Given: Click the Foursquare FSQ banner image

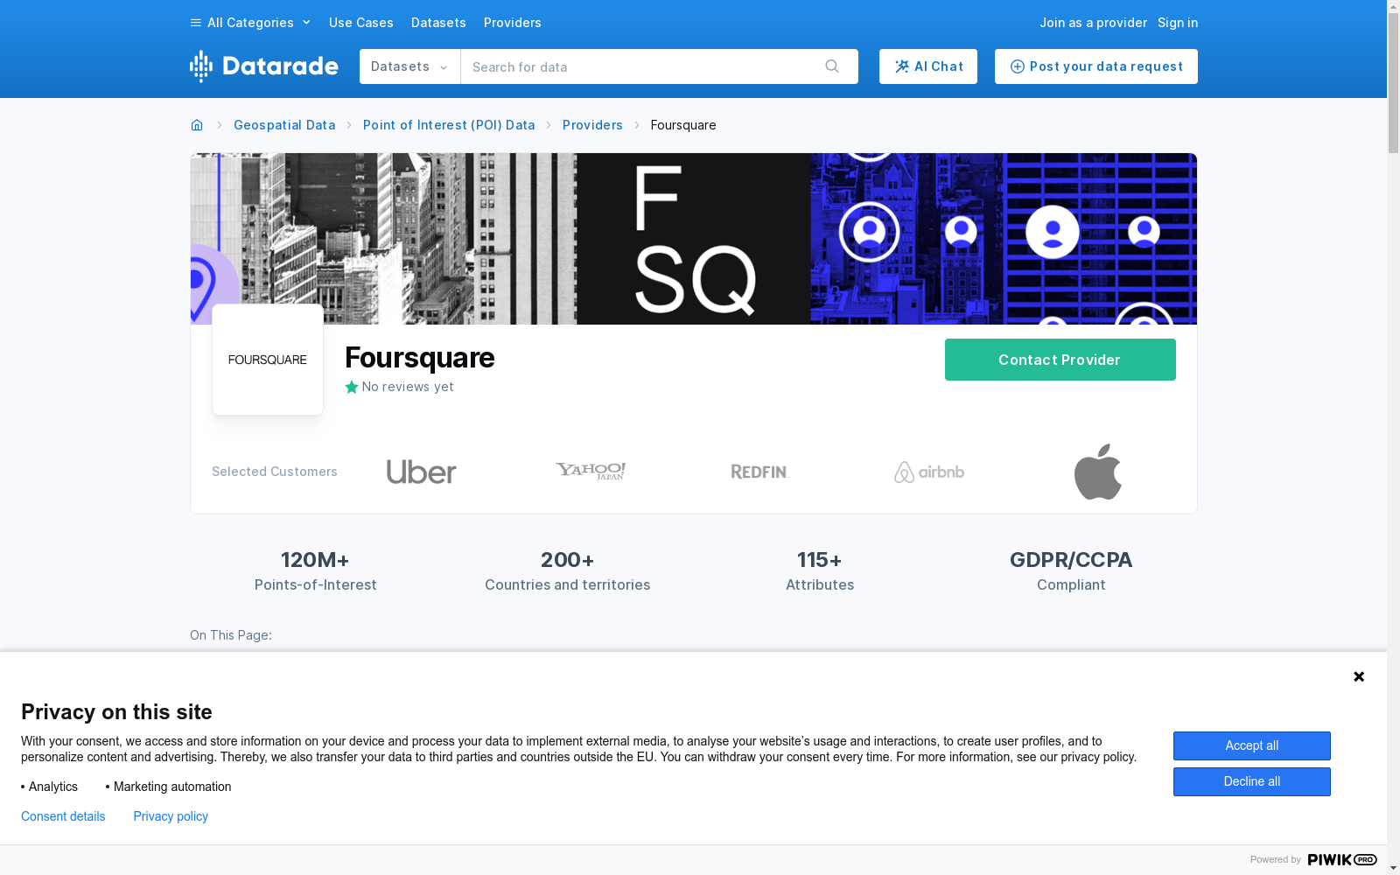Looking at the screenshot, I should click(694, 239).
